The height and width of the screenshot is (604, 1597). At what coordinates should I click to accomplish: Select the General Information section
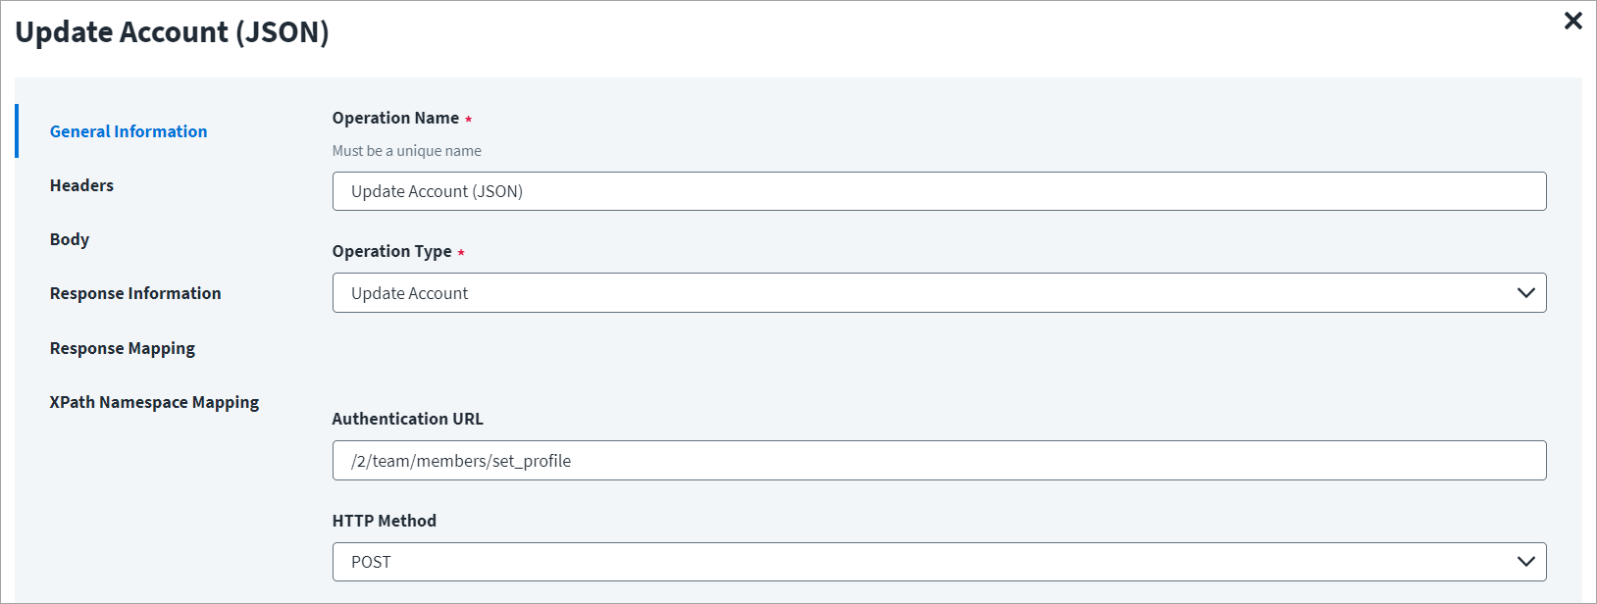coord(129,130)
